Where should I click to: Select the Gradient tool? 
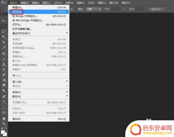4,80
